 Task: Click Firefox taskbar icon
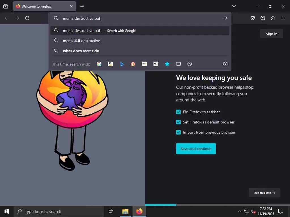click(x=139, y=211)
